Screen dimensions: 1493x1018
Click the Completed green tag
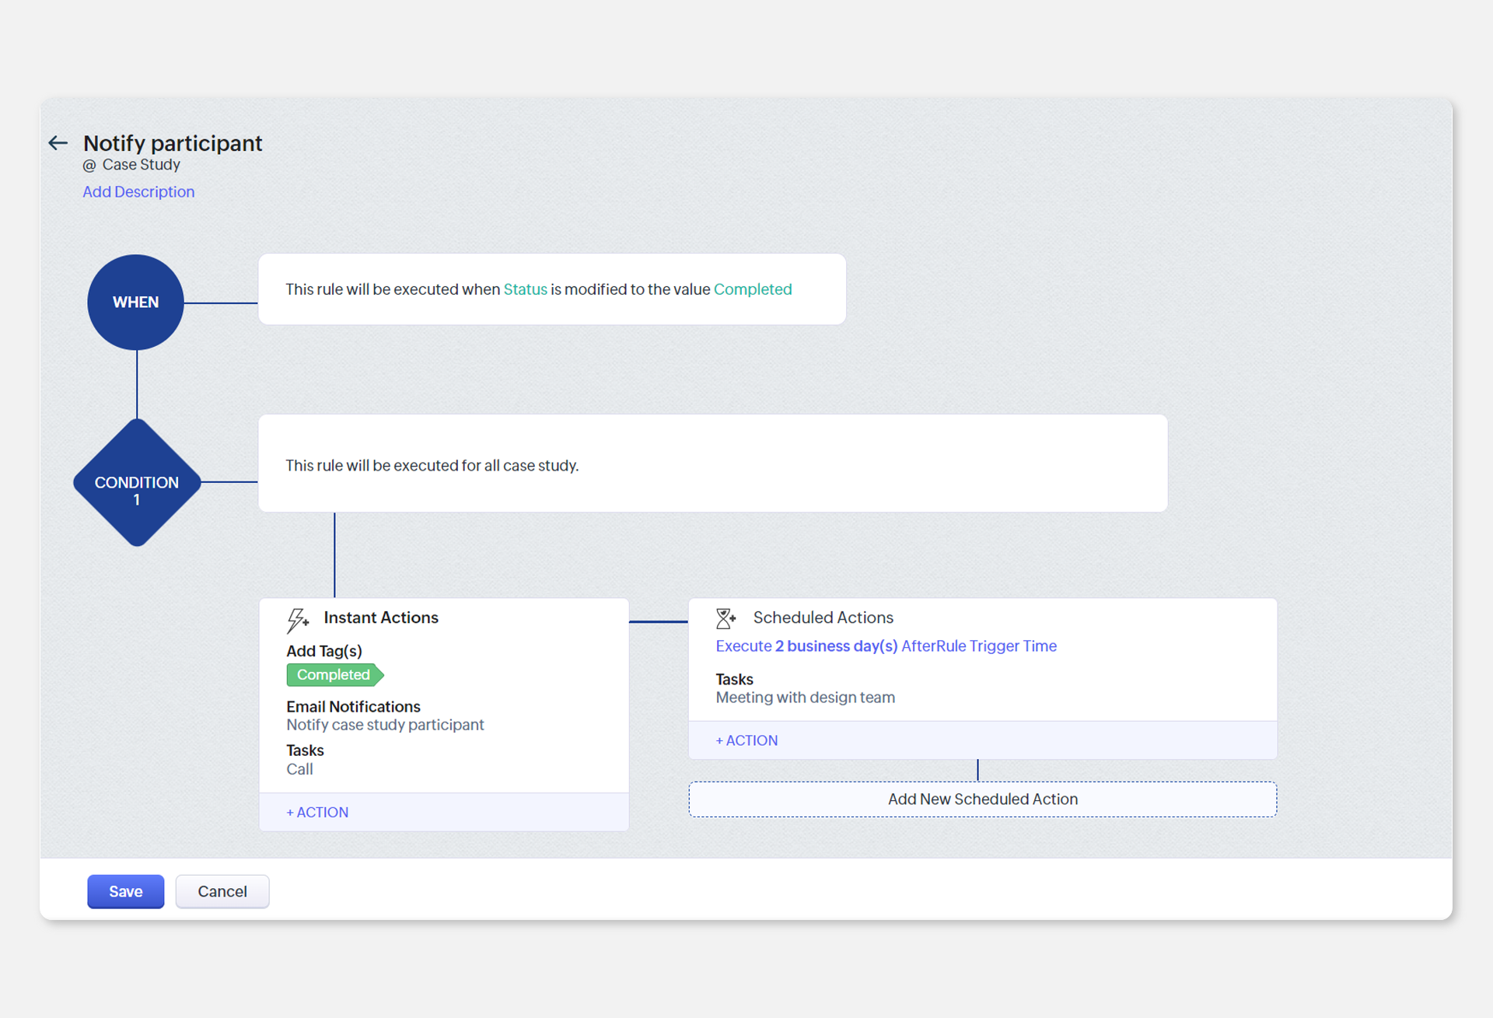pos(334,675)
